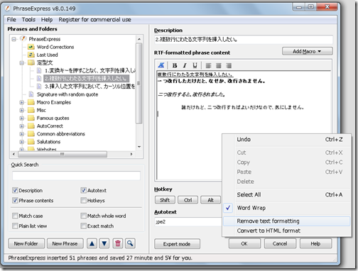Move phrase down with blue down arrow
Viewport: 358px width, 271px height.
pyautogui.click(x=104, y=243)
